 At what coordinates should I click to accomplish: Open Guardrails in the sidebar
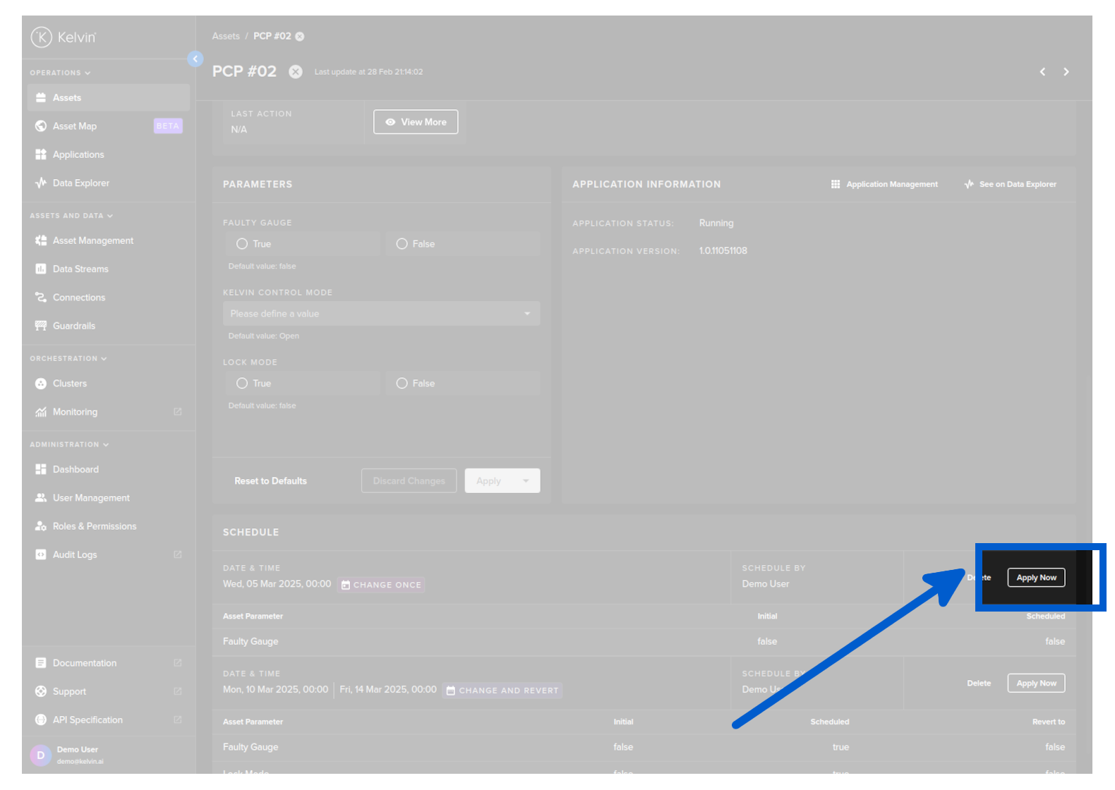(73, 326)
